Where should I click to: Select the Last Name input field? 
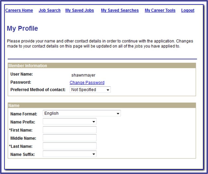coord(70,146)
